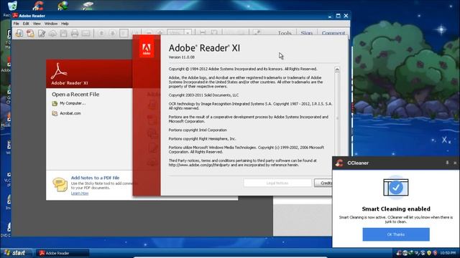Click the Recycle Bin desktop icon
460x258 pixels.
tap(12, 5)
